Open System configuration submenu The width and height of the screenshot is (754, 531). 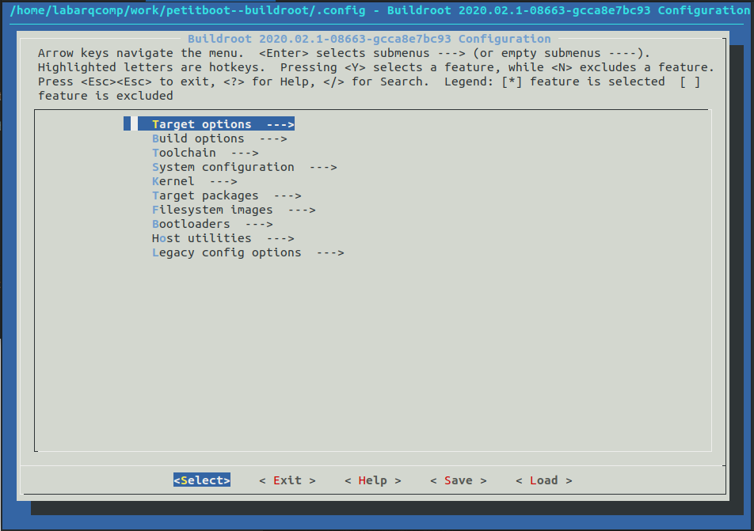coord(244,167)
